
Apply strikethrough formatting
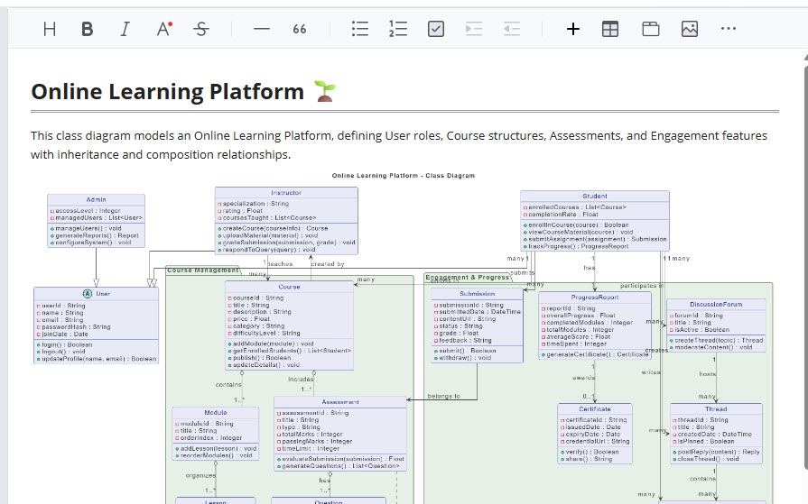(x=201, y=29)
